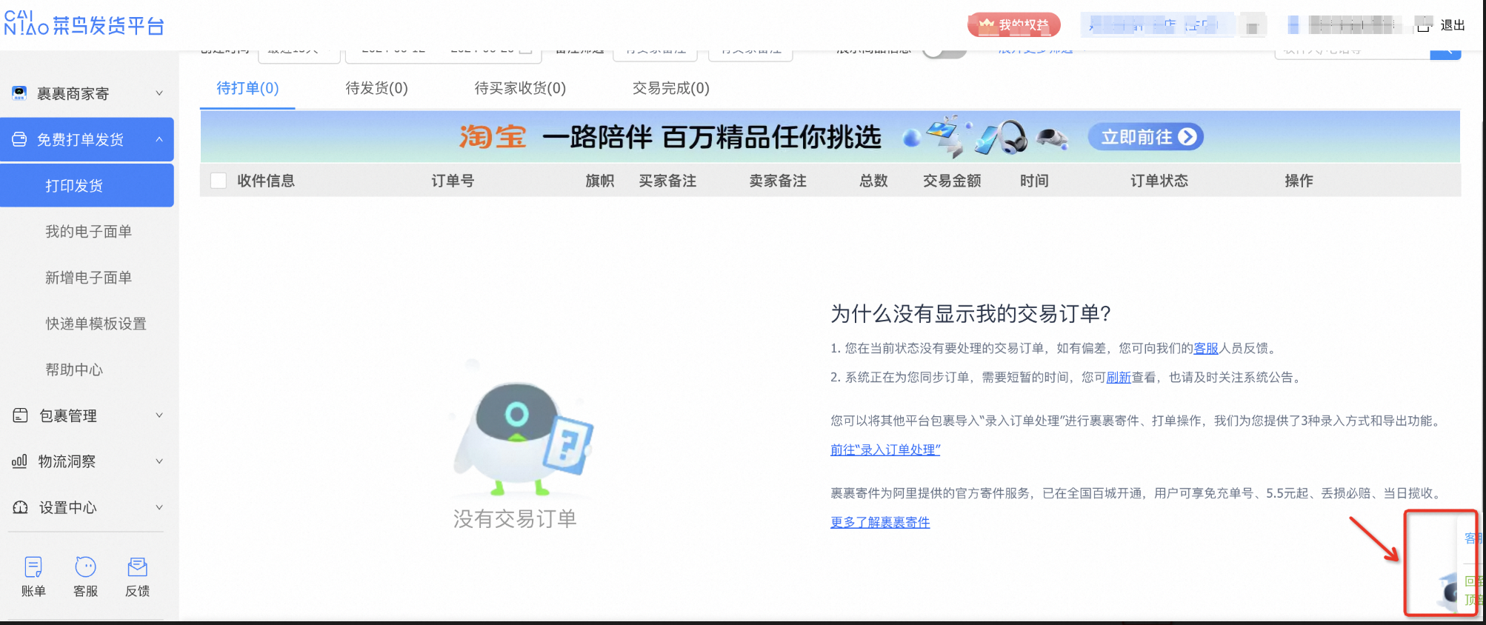This screenshot has height=625, width=1486.
Task: Switch to the 交易完成(0) tab
Action: [x=670, y=88]
